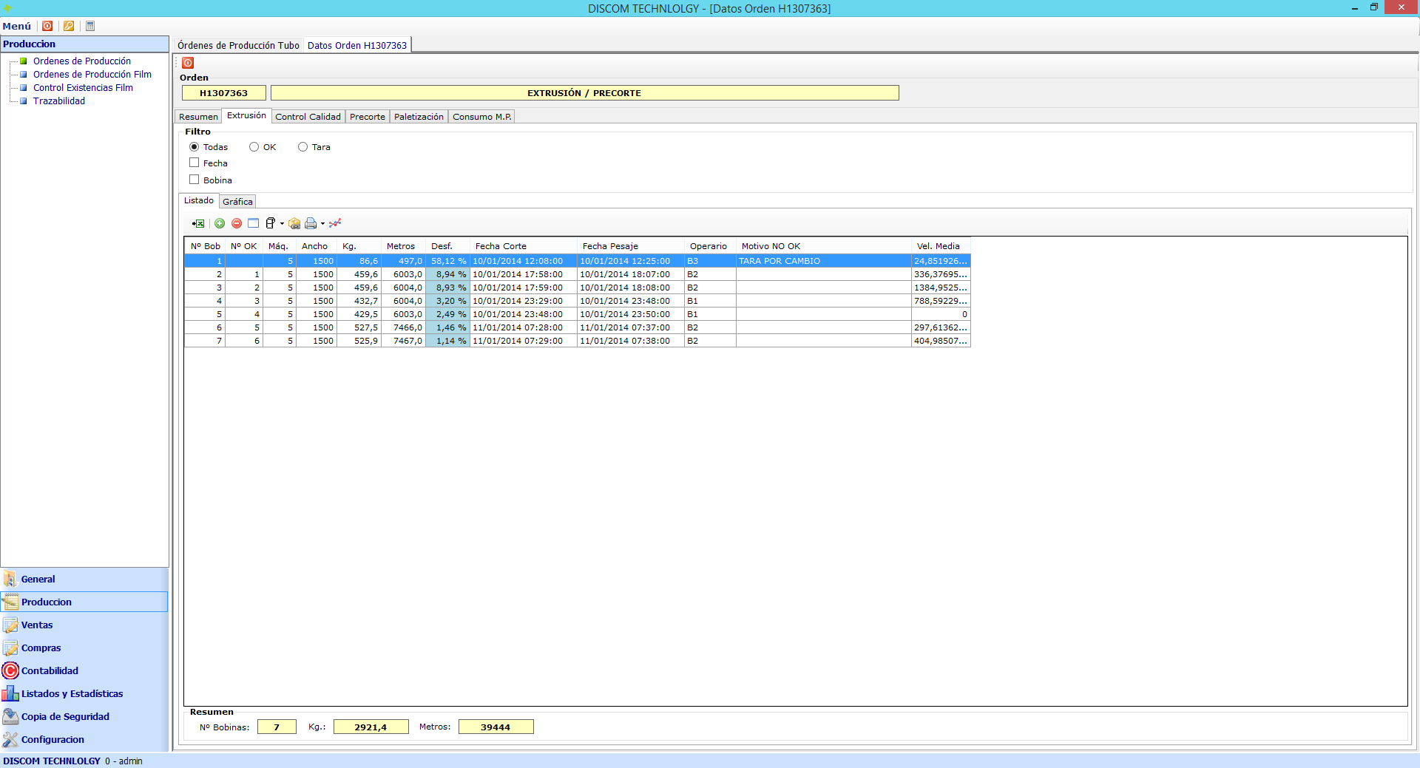This screenshot has height=768, width=1420.
Task: Open Ventas in the left navigation panel
Action: (x=37, y=625)
